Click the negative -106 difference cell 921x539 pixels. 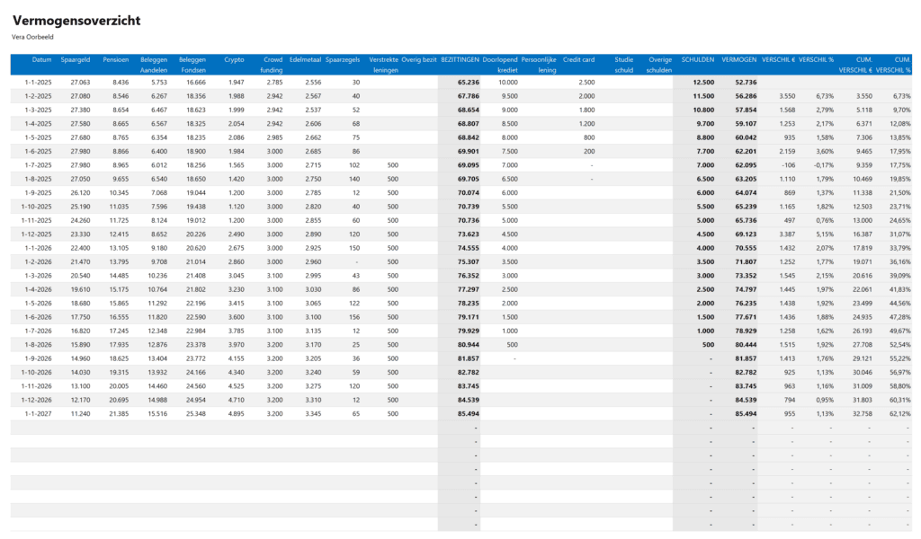(x=785, y=165)
